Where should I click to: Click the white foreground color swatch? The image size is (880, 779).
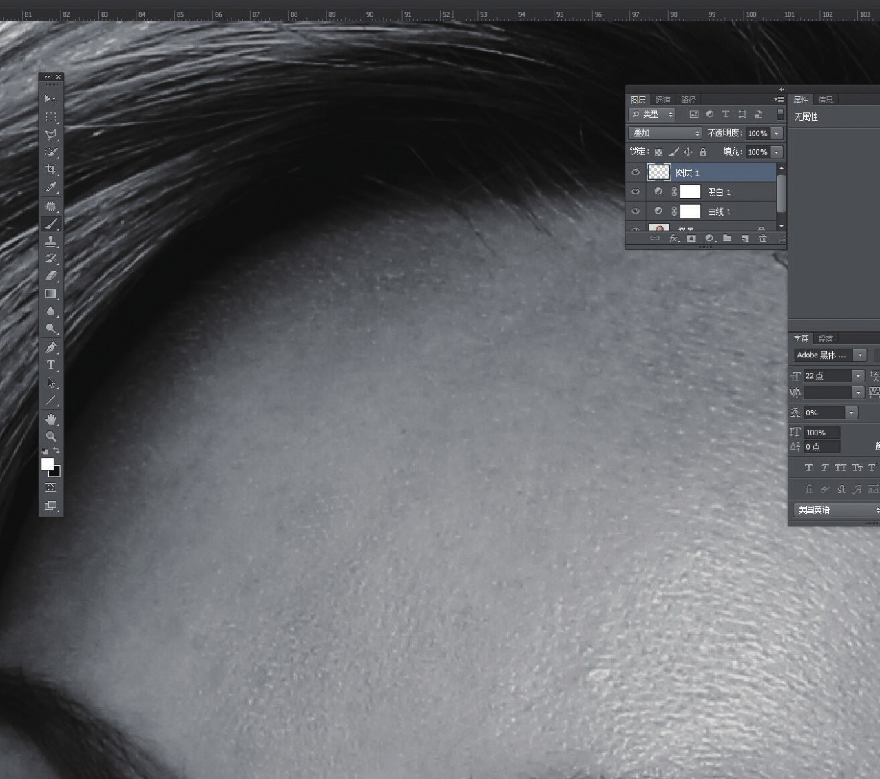click(x=47, y=464)
